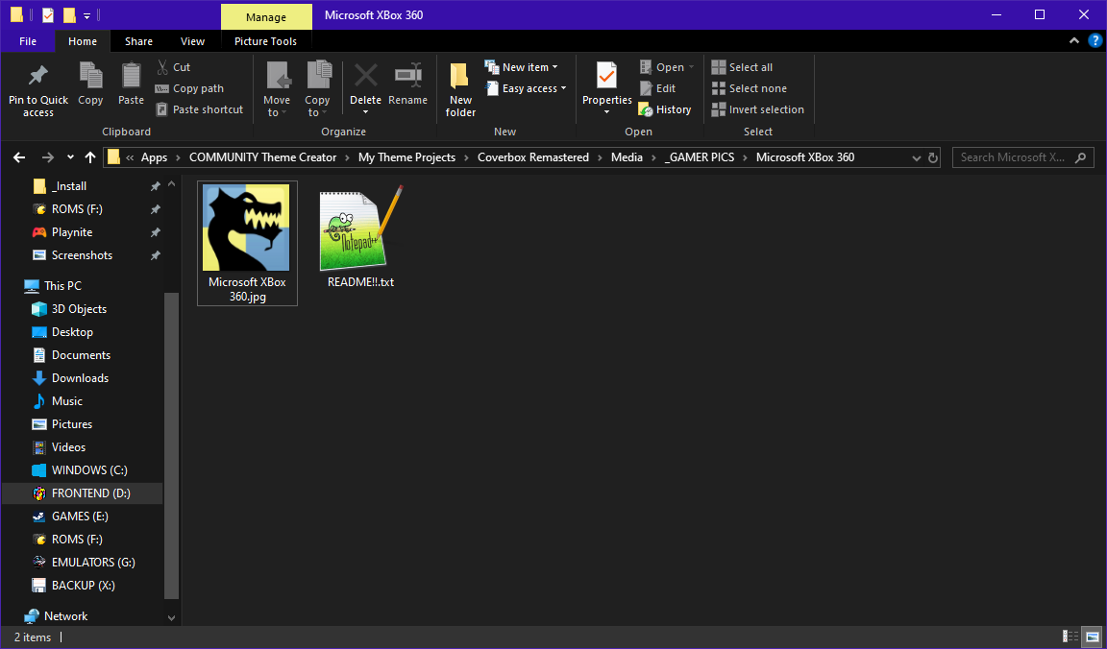Switch to the Share tab
The image size is (1107, 649).
click(138, 41)
